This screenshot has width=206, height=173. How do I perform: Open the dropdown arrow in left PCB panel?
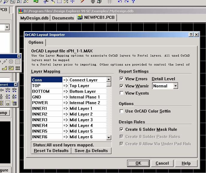pos(7,27)
